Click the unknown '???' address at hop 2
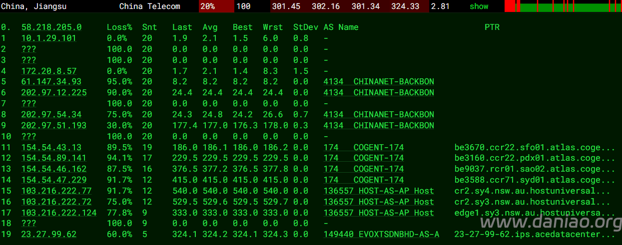The height and width of the screenshot is (245, 622). pyautogui.click(x=28, y=49)
